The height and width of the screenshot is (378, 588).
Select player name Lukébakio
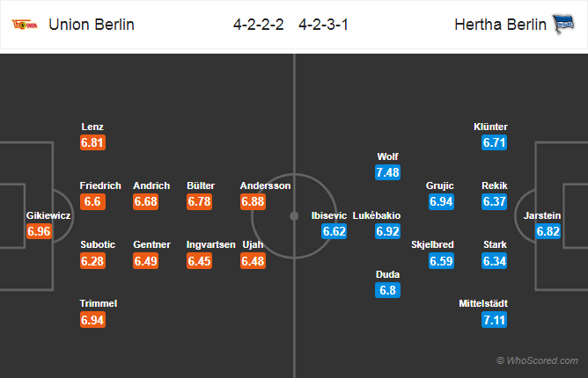(377, 215)
